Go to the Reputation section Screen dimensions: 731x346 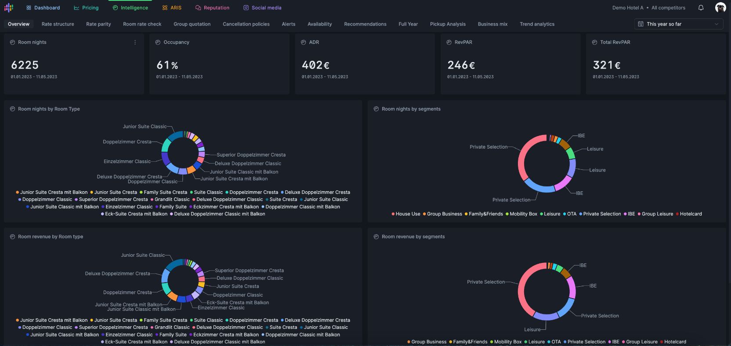[x=212, y=8]
